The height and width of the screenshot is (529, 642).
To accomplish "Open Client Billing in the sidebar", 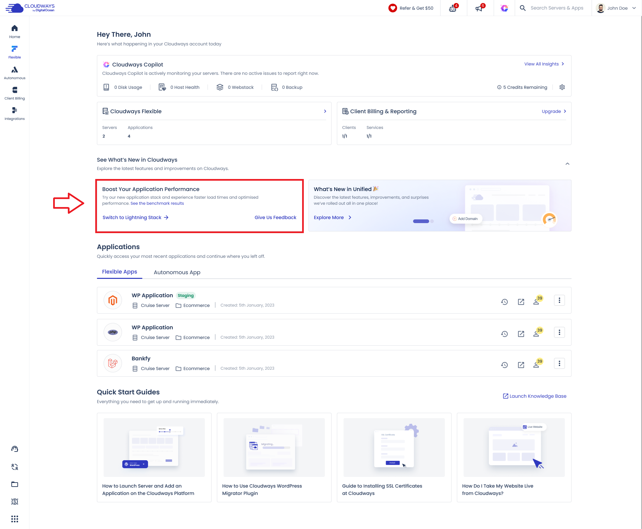I will [x=15, y=93].
